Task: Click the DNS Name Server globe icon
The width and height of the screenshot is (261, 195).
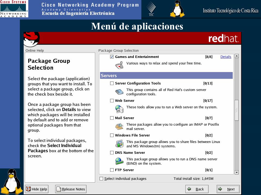Action: pos(119,161)
